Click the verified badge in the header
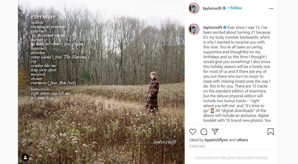 click(x=224, y=8)
